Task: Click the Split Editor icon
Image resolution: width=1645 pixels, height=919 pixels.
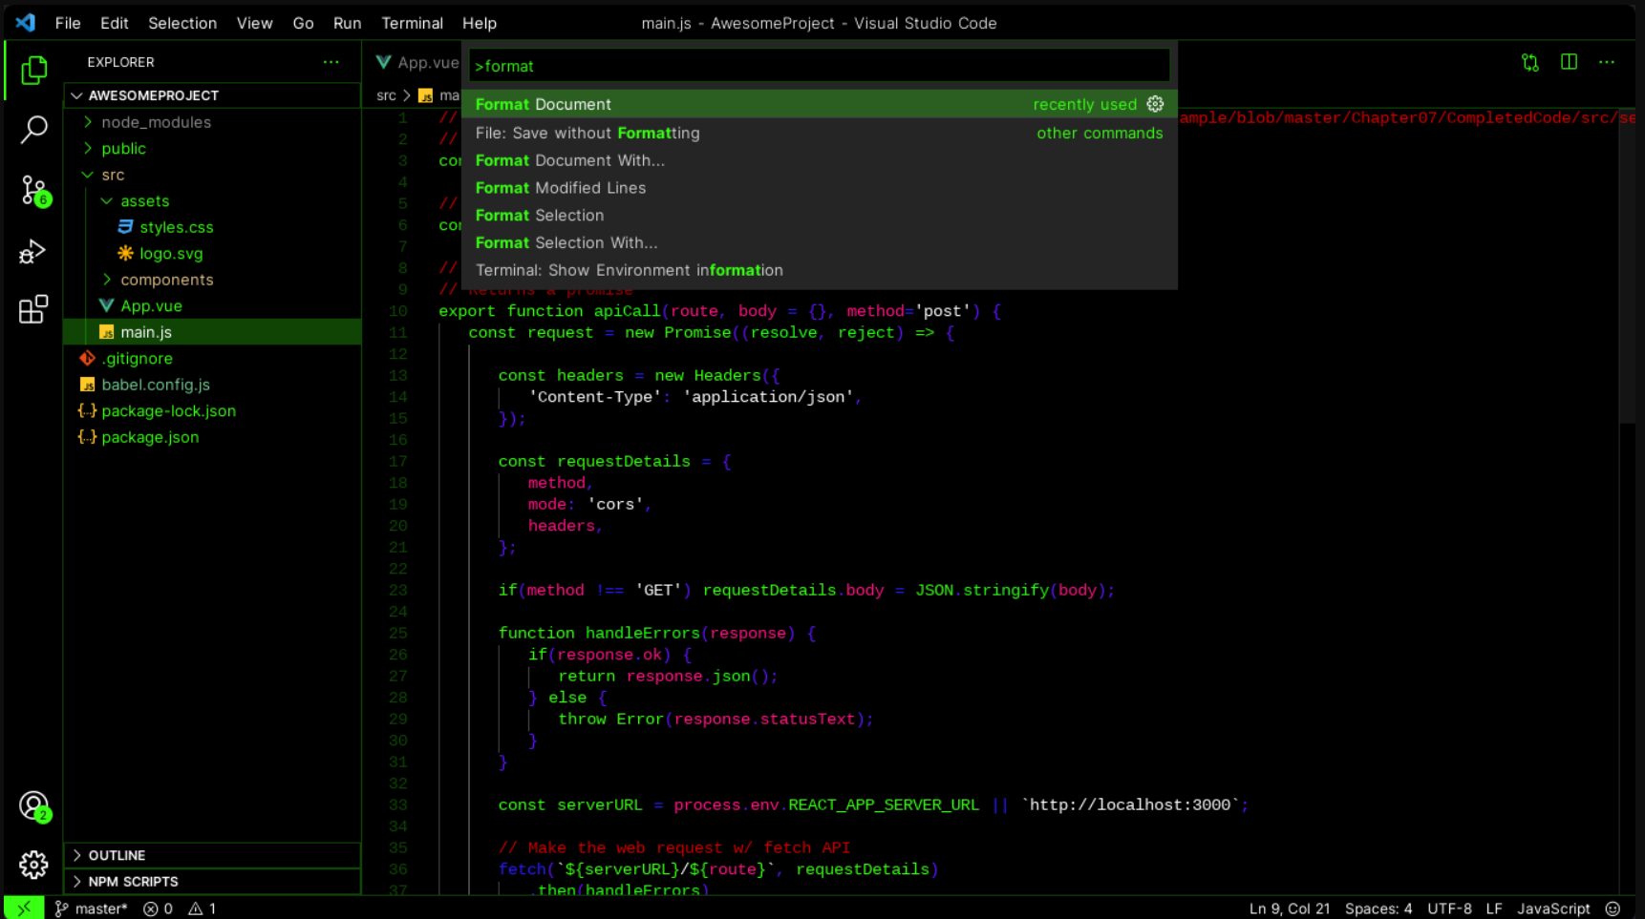Action: pos(1569,62)
